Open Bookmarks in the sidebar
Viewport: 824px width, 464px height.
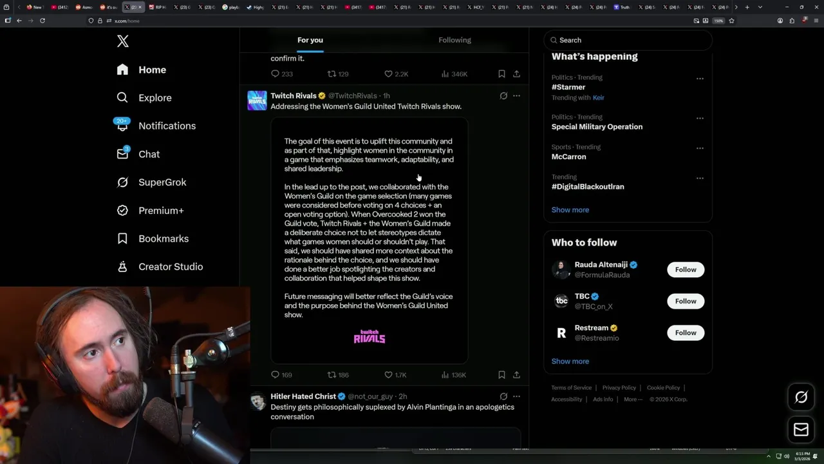[153, 238]
